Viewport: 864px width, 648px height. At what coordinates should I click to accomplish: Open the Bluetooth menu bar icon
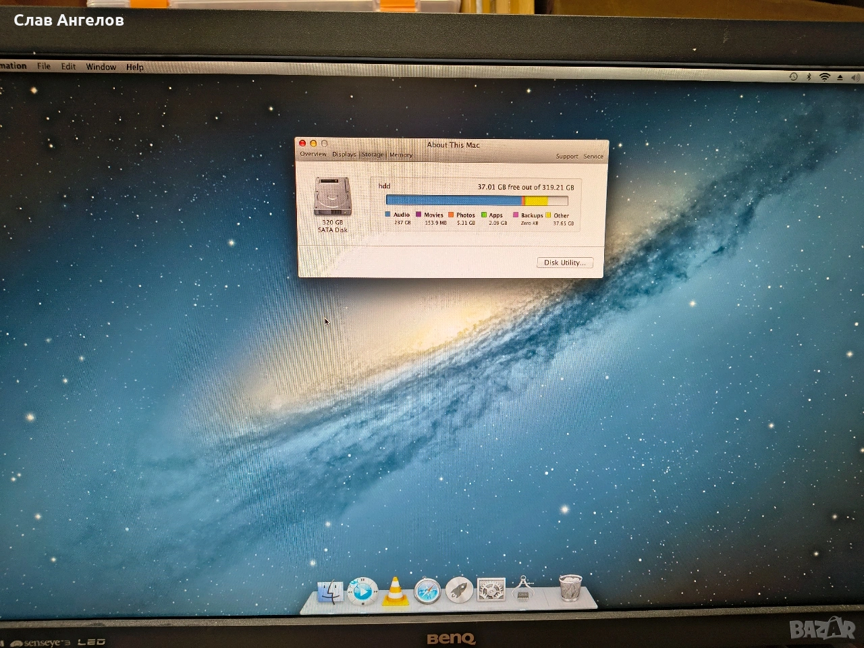pyautogui.click(x=809, y=77)
